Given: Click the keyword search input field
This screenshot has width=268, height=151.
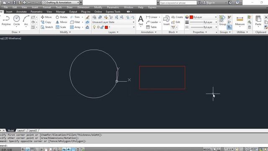Looking at the screenshot, I should (178, 3).
